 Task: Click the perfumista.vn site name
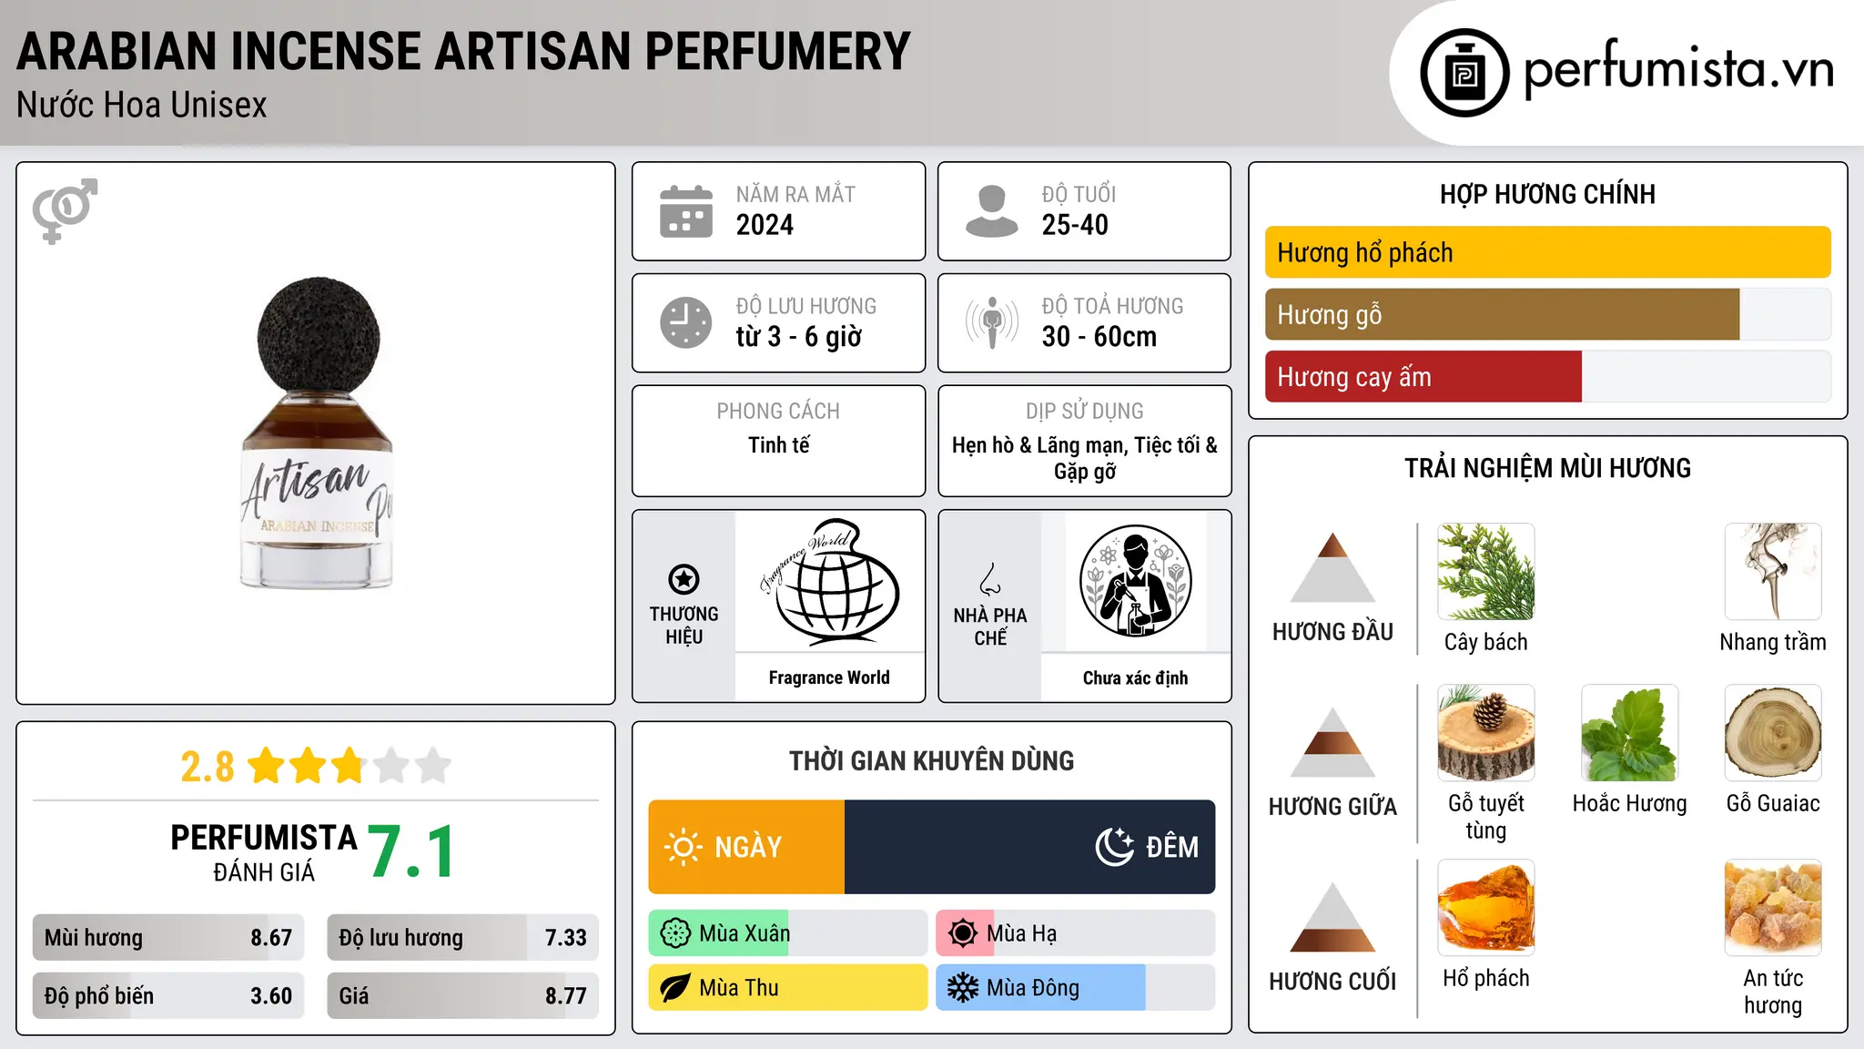coord(1678,69)
